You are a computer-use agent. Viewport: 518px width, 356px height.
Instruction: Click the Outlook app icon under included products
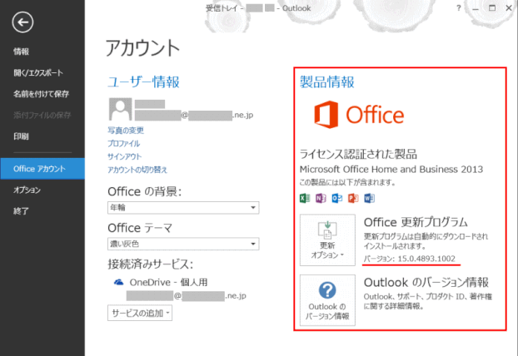[337, 198]
